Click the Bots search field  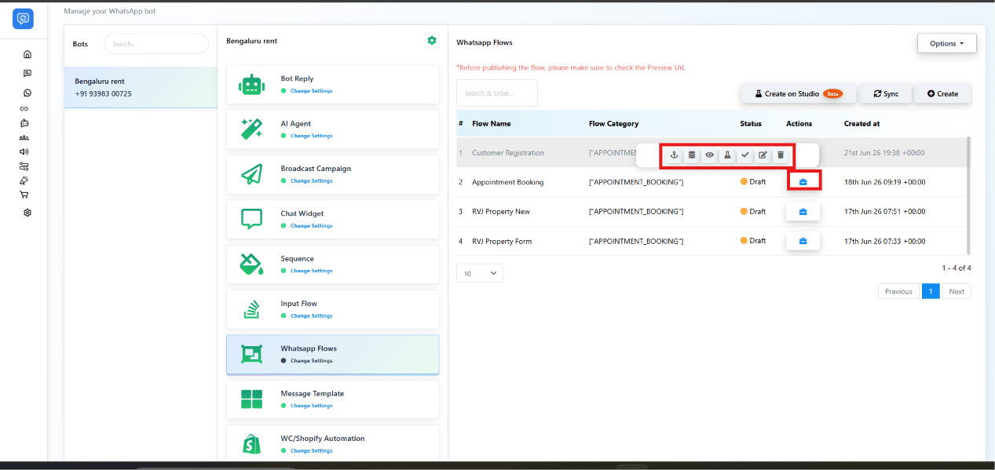pos(156,44)
